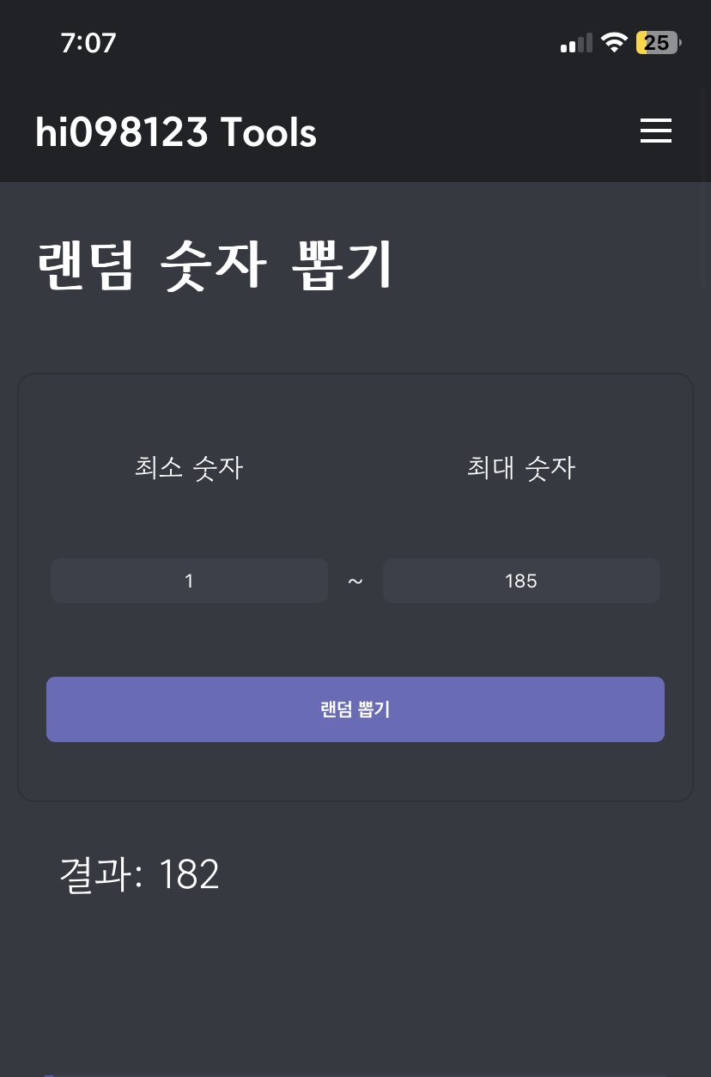Tap the tilde separator between number fields

[x=355, y=582]
